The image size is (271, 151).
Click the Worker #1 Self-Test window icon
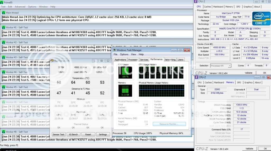3,28
